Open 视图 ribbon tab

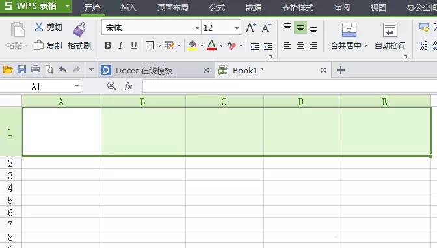[x=378, y=8]
